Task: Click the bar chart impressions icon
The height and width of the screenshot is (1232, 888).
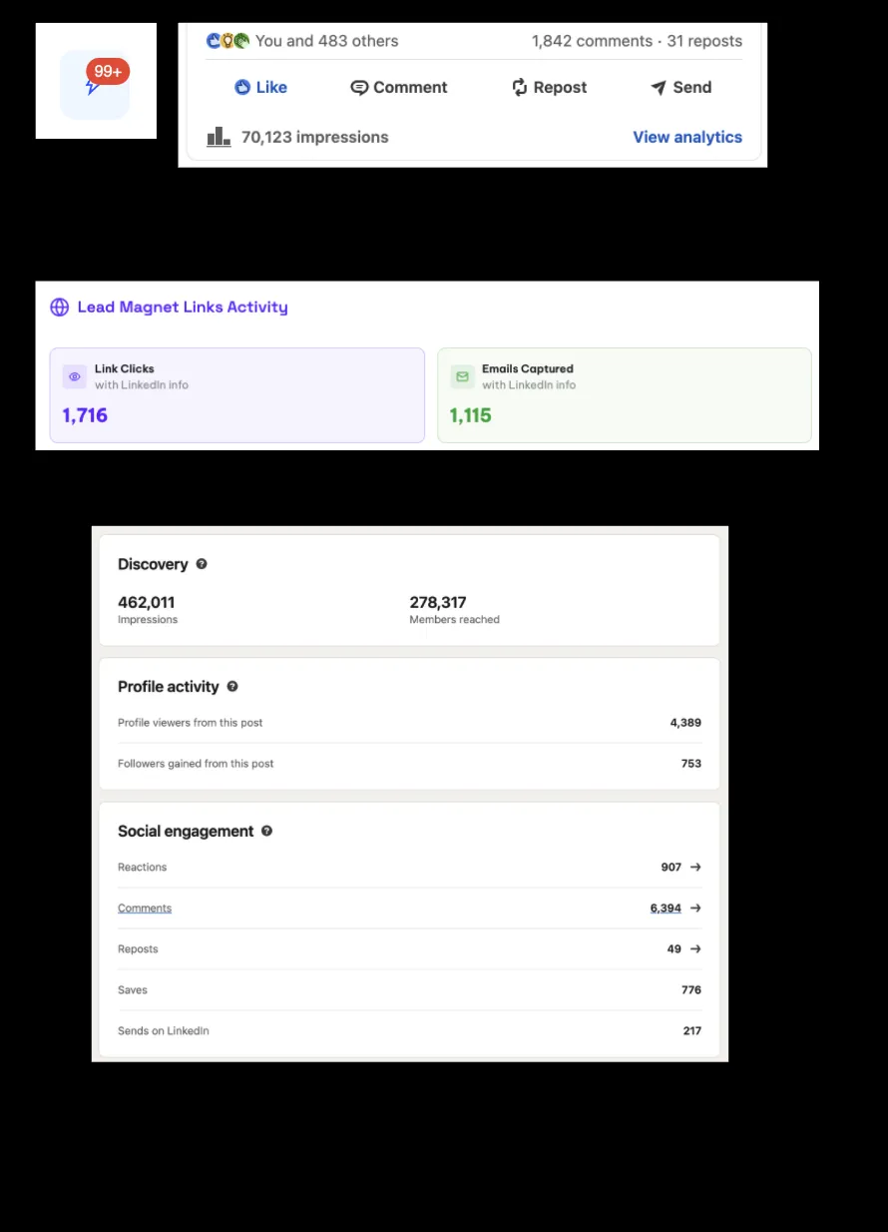Action: click(219, 137)
